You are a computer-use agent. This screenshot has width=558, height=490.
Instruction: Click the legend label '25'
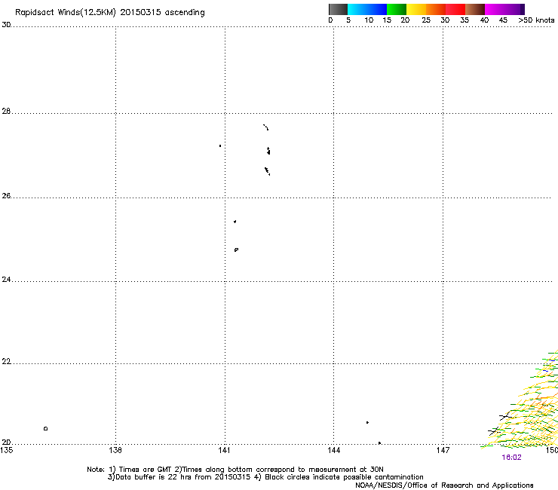click(x=426, y=20)
